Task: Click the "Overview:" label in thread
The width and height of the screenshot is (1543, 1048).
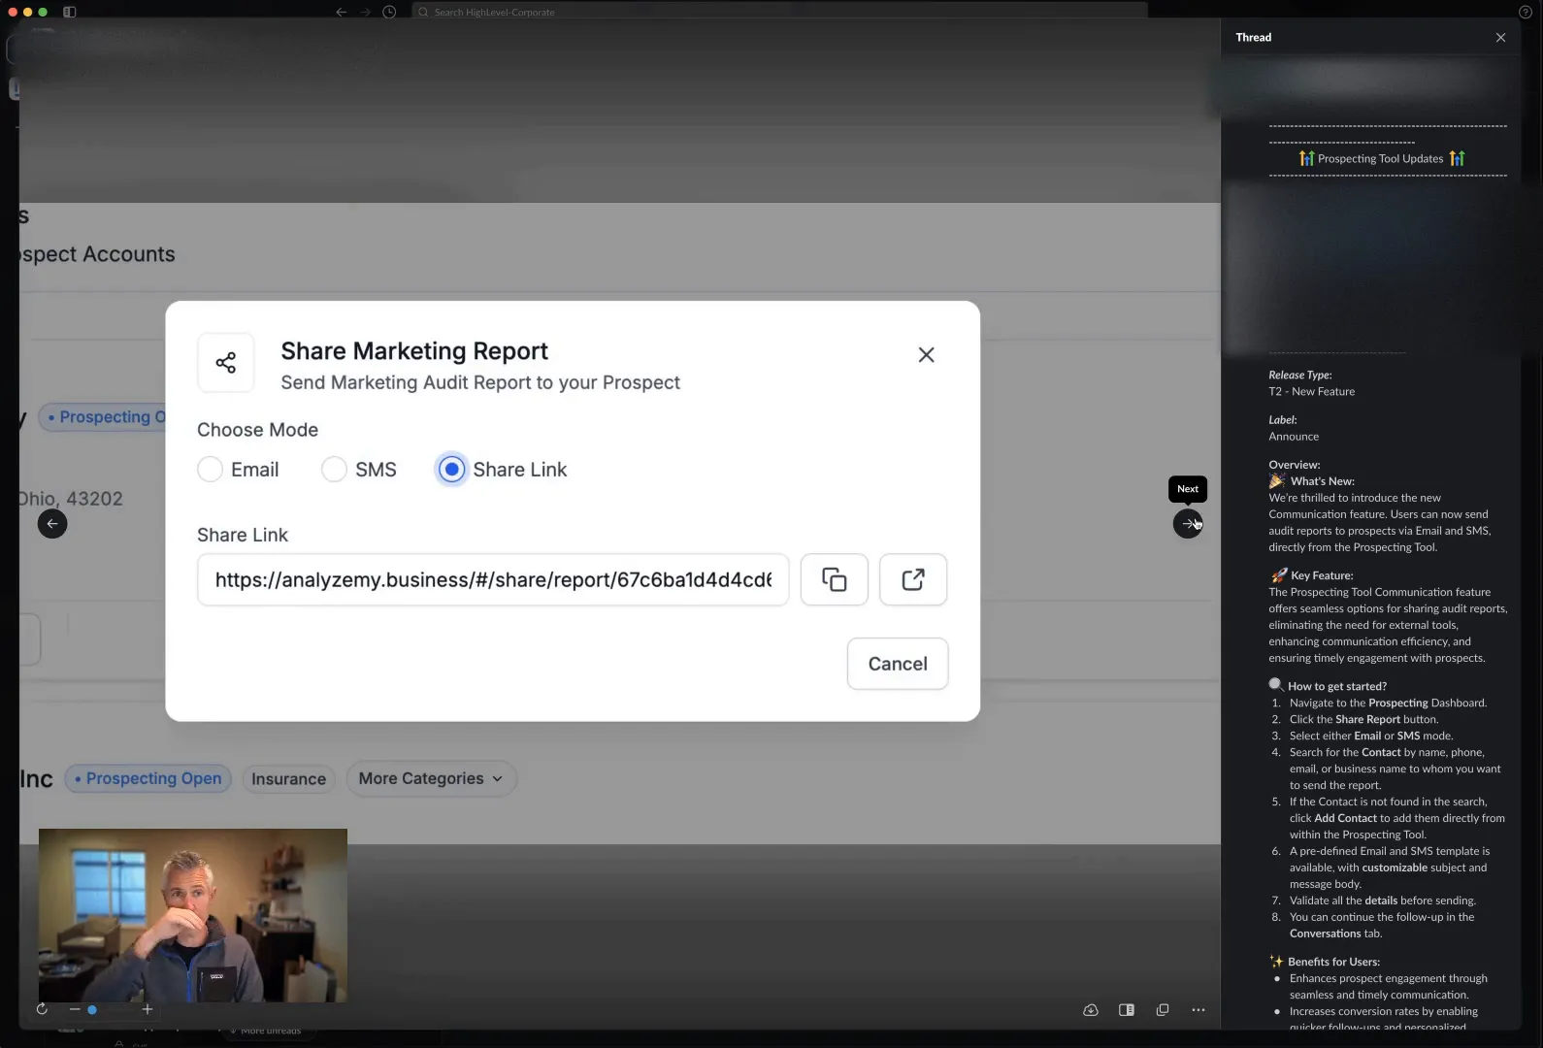Action: coord(1294,465)
